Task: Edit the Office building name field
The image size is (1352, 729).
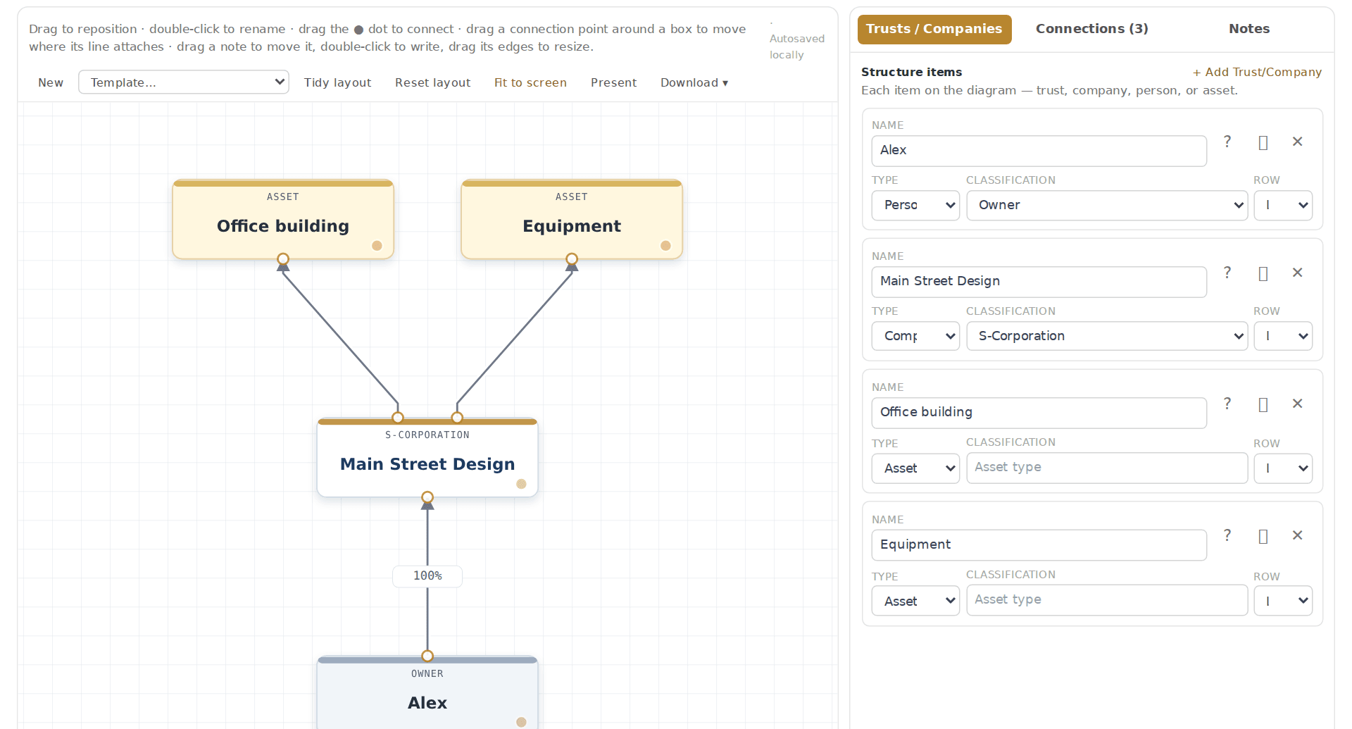Action: click(x=1039, y=413)
